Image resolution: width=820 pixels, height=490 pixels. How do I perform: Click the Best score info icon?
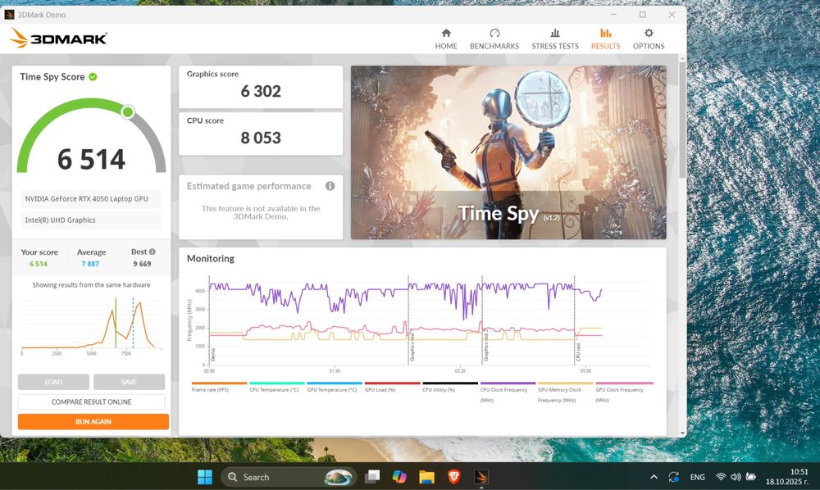point(153,252)
